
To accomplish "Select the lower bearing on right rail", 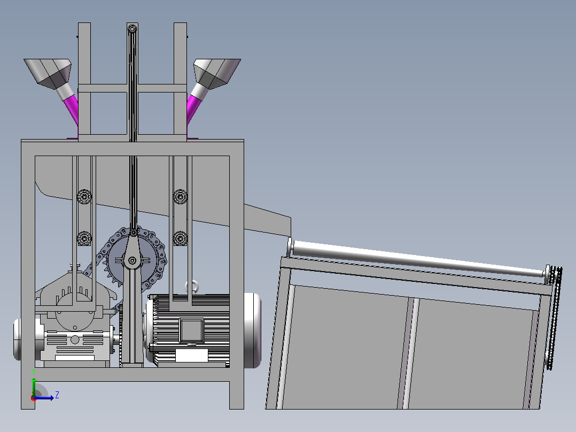I will pyautogui.click(x=180, y=238).
